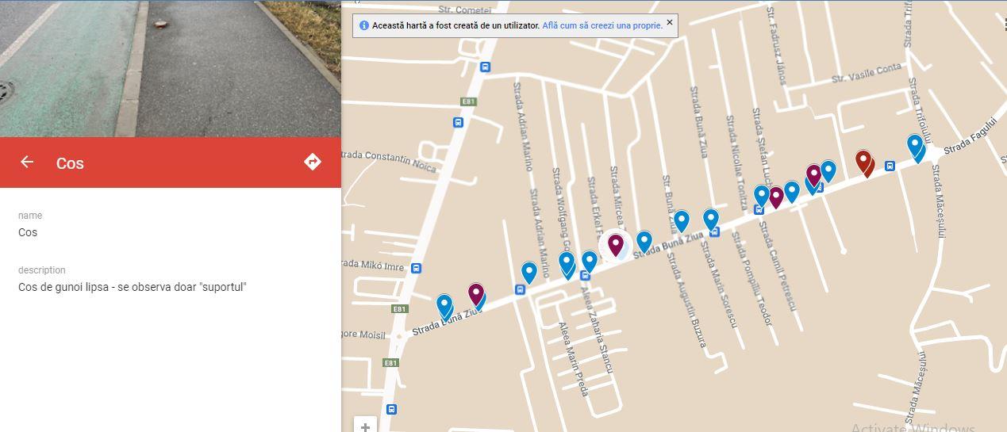Select the blue pin near Str. Bună Ziua label
Viewport: 1007px width, 432px height.
(682, 221)
